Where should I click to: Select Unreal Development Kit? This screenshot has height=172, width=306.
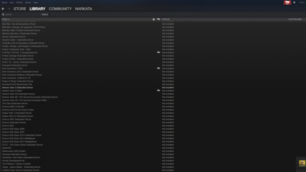pos(13,161)
